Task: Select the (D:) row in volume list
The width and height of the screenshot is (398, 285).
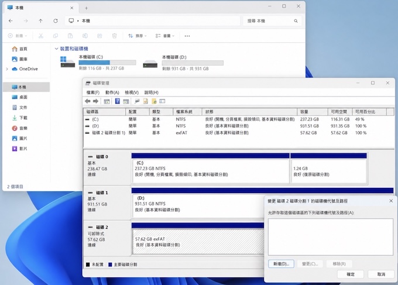Action: [x=239, y=126]
